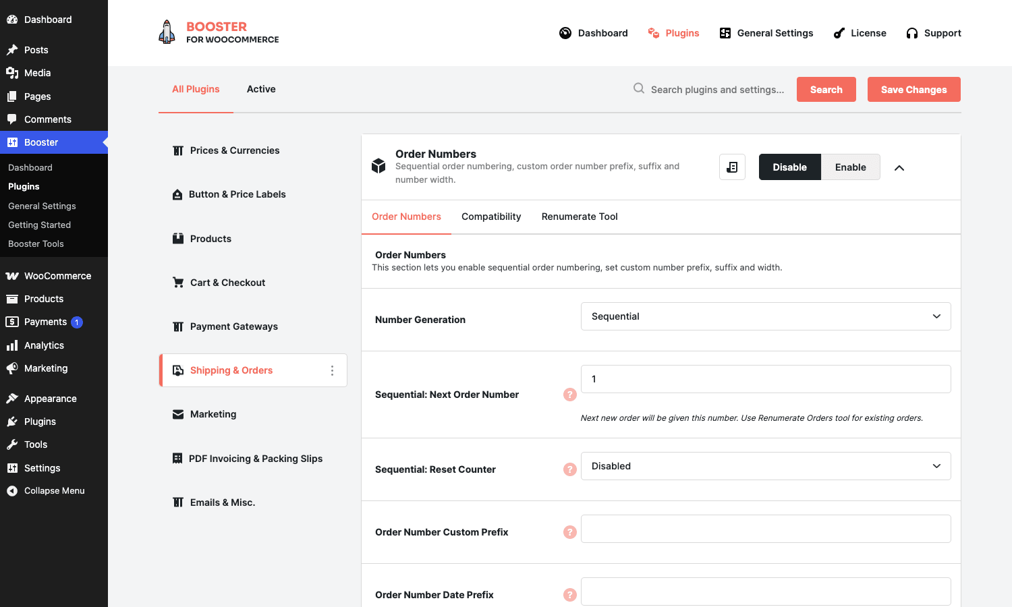
Task: Open Booster Tools submenu link
Action: (36, 243)
